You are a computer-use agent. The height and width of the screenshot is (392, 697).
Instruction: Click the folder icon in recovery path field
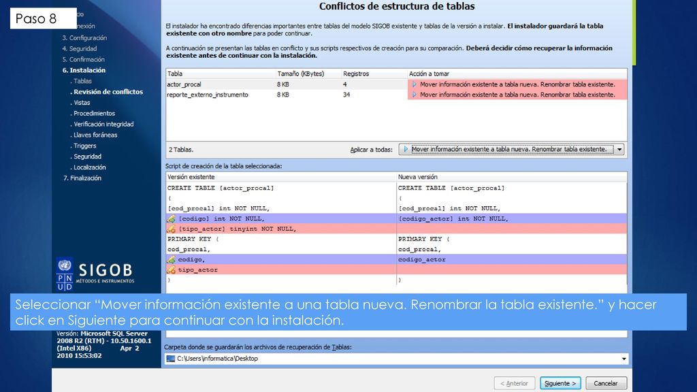[x=171, y=359]
